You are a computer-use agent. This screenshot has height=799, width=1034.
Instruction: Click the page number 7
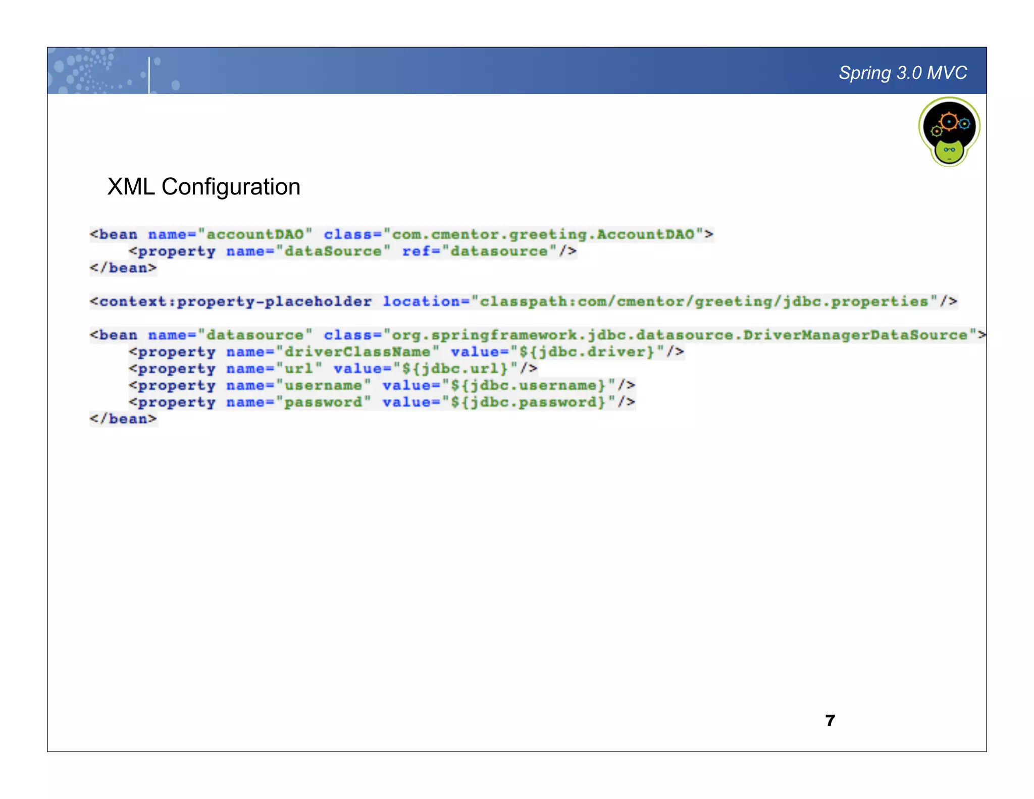click(830, 720)
